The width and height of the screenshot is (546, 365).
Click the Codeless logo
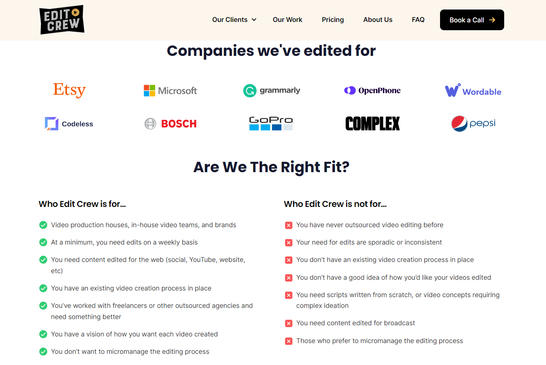click(69, 124)
